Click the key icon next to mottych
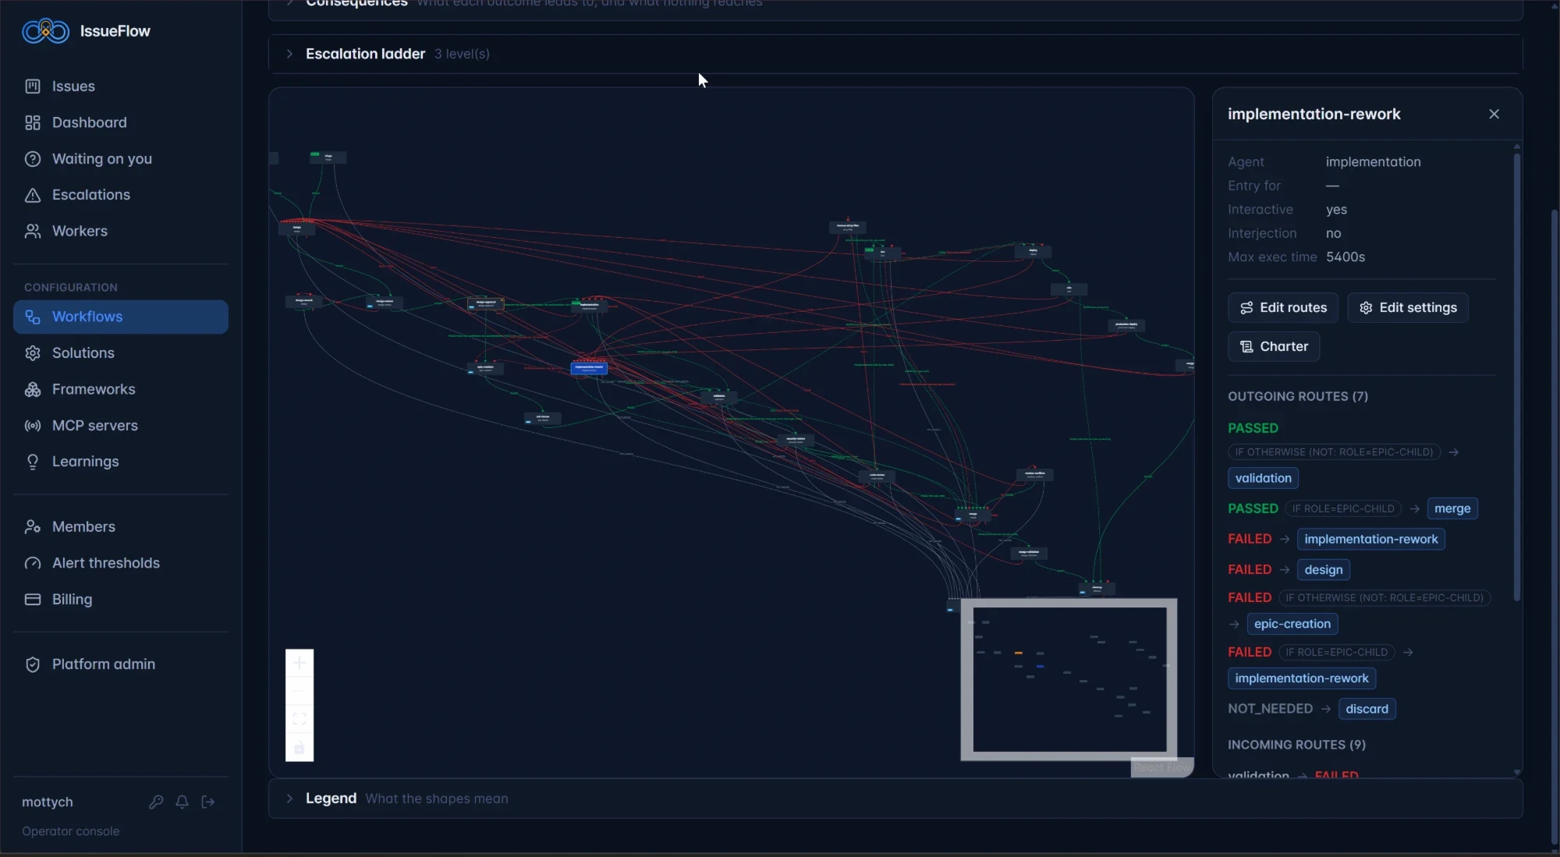This screenshot has height=857, width=1560. click(x=156, y=802)
